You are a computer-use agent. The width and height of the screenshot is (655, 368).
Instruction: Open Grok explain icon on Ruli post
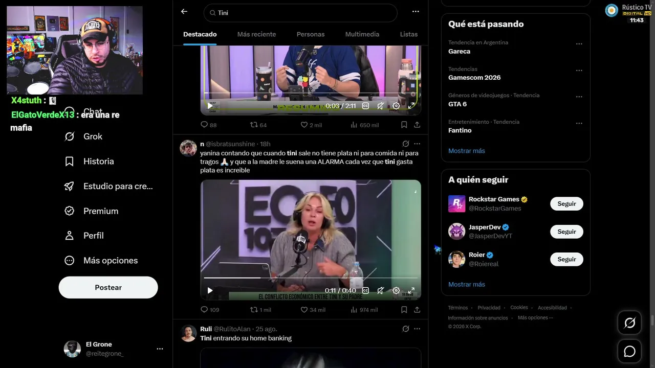(x=406, y=329)
